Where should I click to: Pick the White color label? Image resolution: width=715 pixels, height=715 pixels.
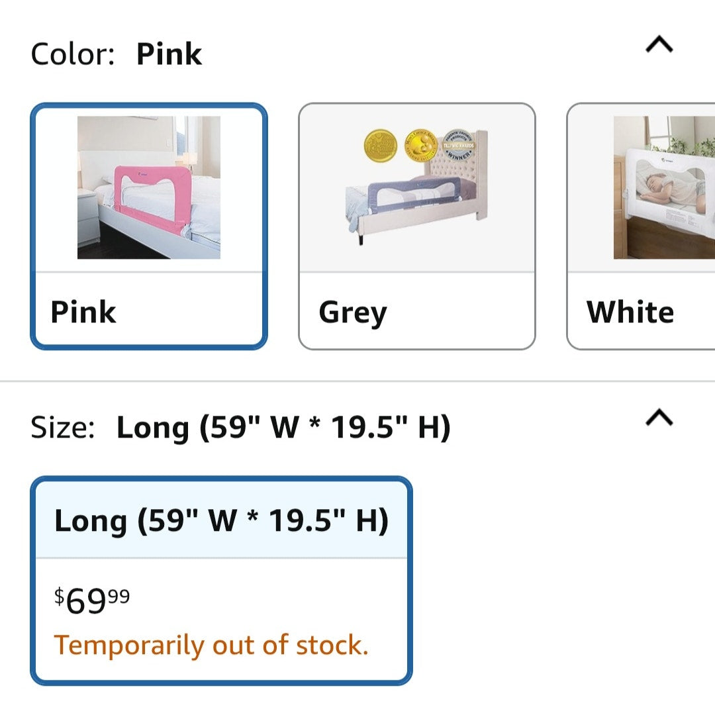tap(630, 312)
